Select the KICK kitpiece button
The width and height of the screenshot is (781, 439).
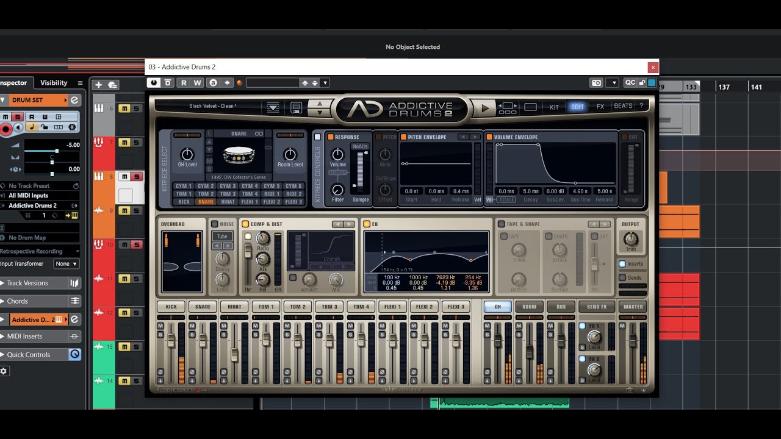(x=184, y=202)
